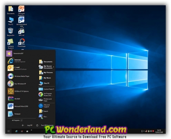
Task: Open My Pictures folder
Action: click(46, 73)
